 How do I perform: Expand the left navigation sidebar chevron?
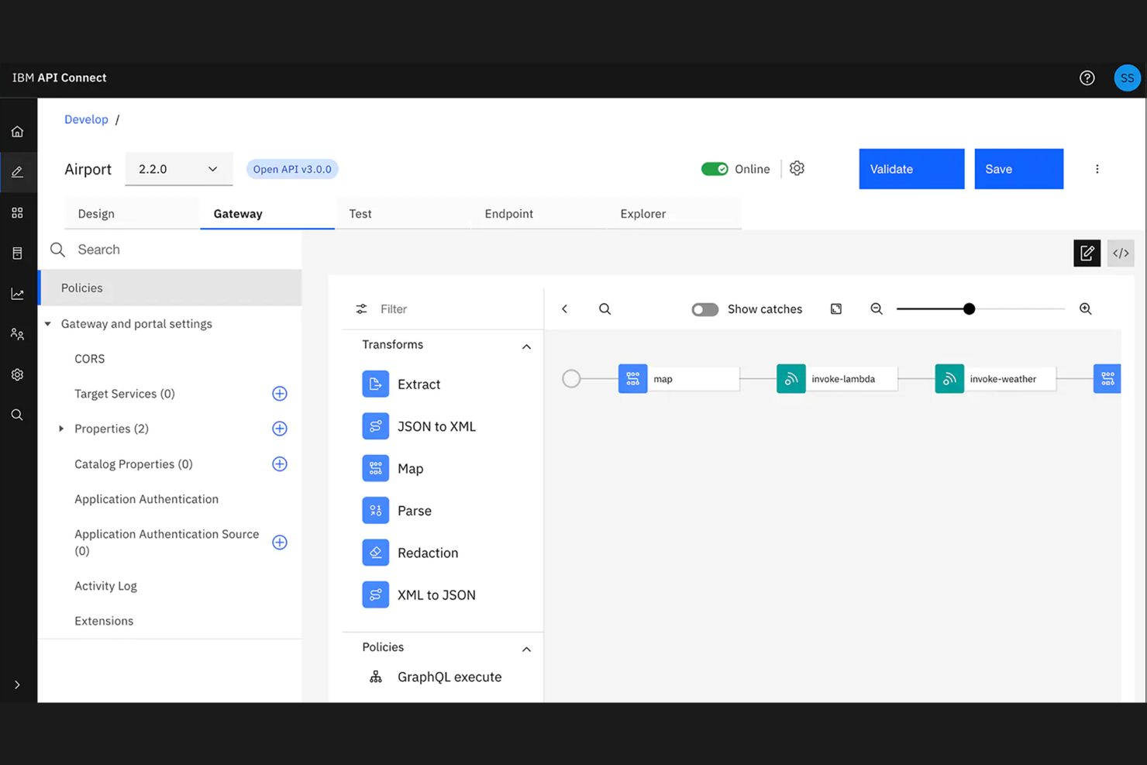[x=17, y=684]
